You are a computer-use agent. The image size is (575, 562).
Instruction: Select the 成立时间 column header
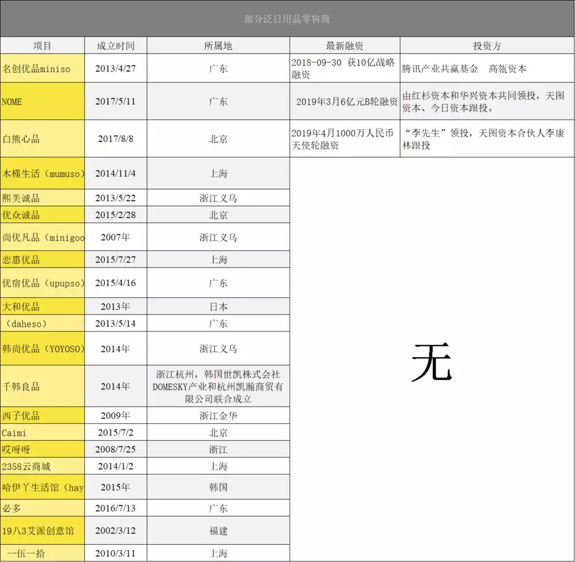[x=116, y=45]
